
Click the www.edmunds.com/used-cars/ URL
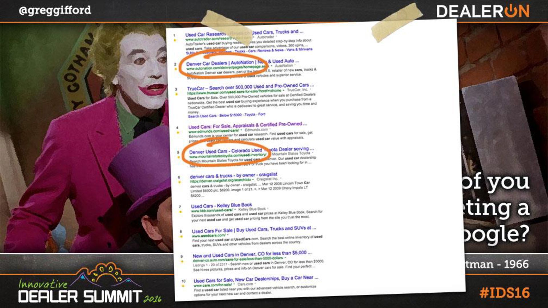[x=214, y=131]
